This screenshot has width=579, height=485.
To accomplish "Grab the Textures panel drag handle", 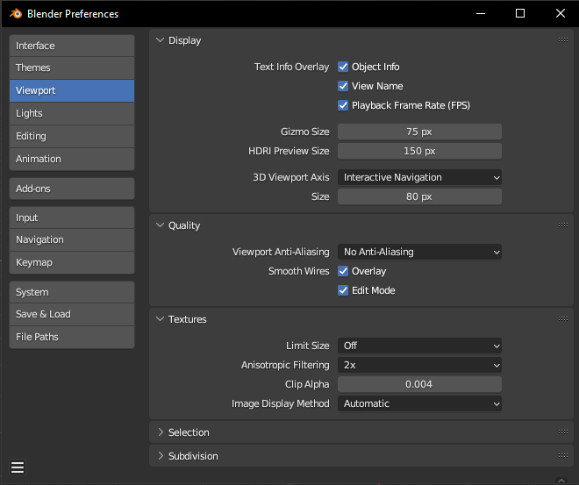I will click(562, 319).
